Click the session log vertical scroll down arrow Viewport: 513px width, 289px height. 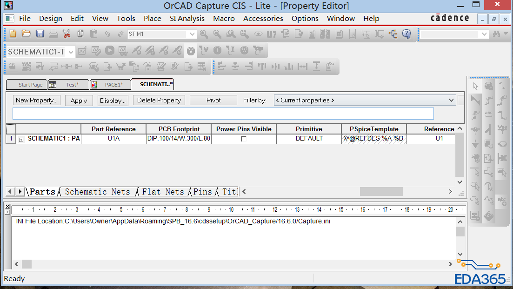(x=460, y=254)
